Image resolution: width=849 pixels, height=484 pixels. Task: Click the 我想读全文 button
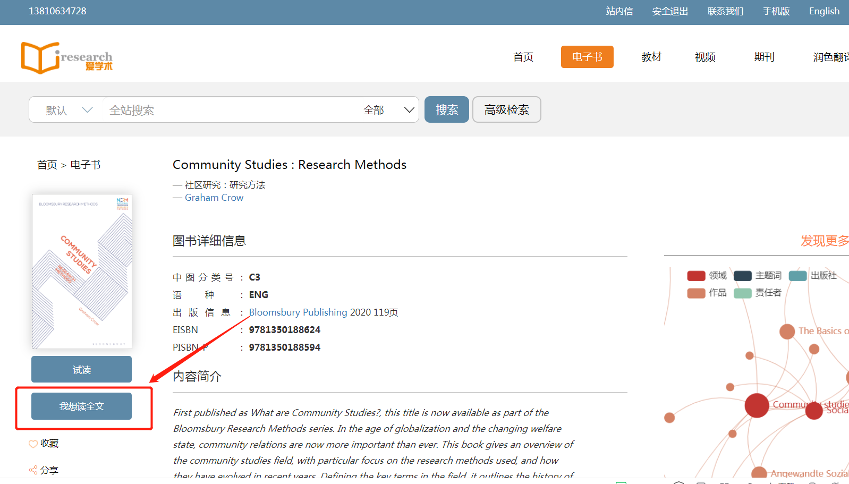[x=81, y=406]
